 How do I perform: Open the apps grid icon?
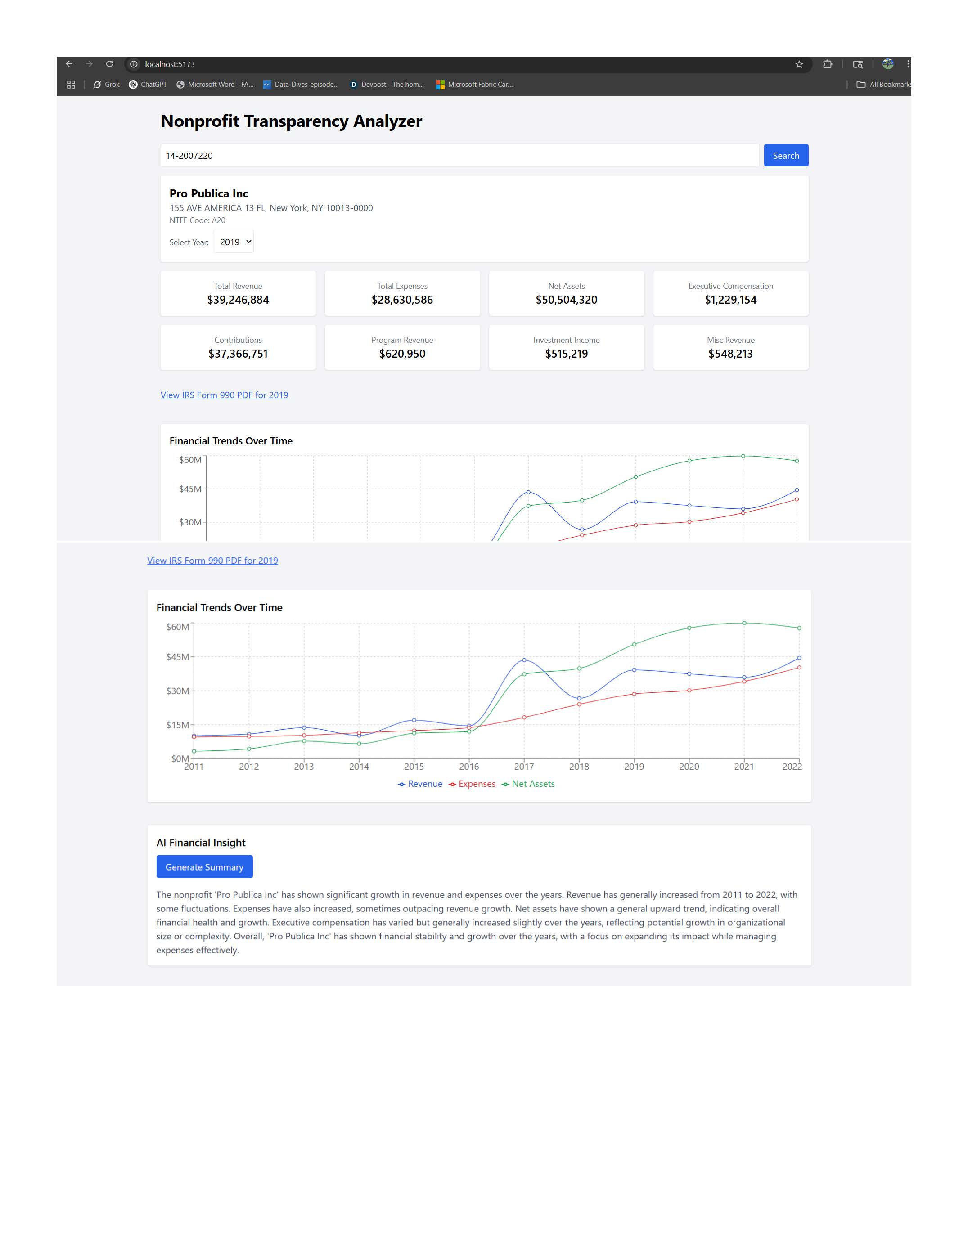tap(71, 84)
